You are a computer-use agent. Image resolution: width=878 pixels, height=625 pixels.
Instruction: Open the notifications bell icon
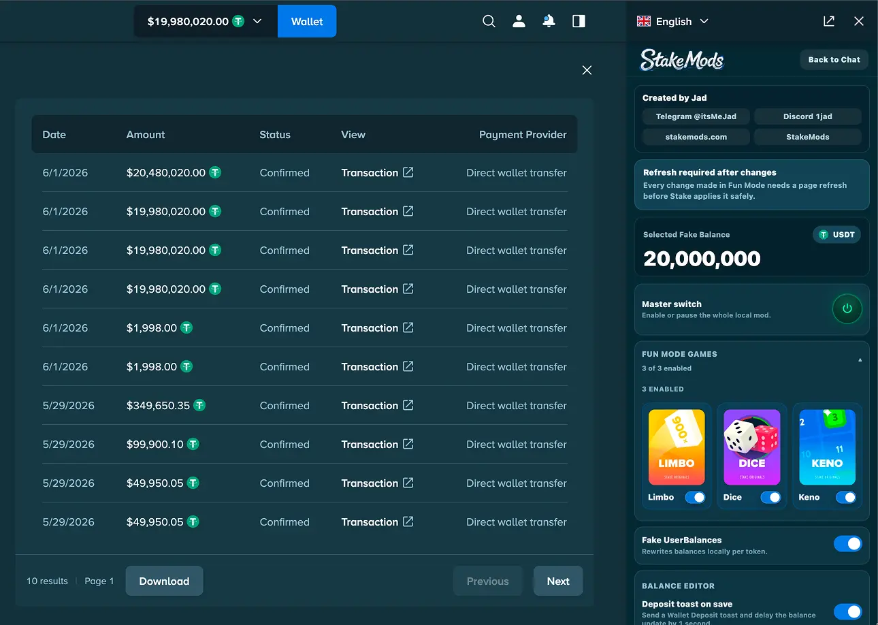(x=549, y=21)
